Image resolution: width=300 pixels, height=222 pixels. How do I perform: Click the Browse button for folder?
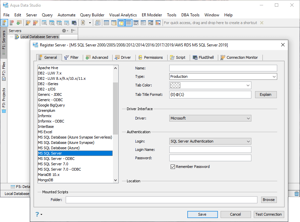(268, 200)
